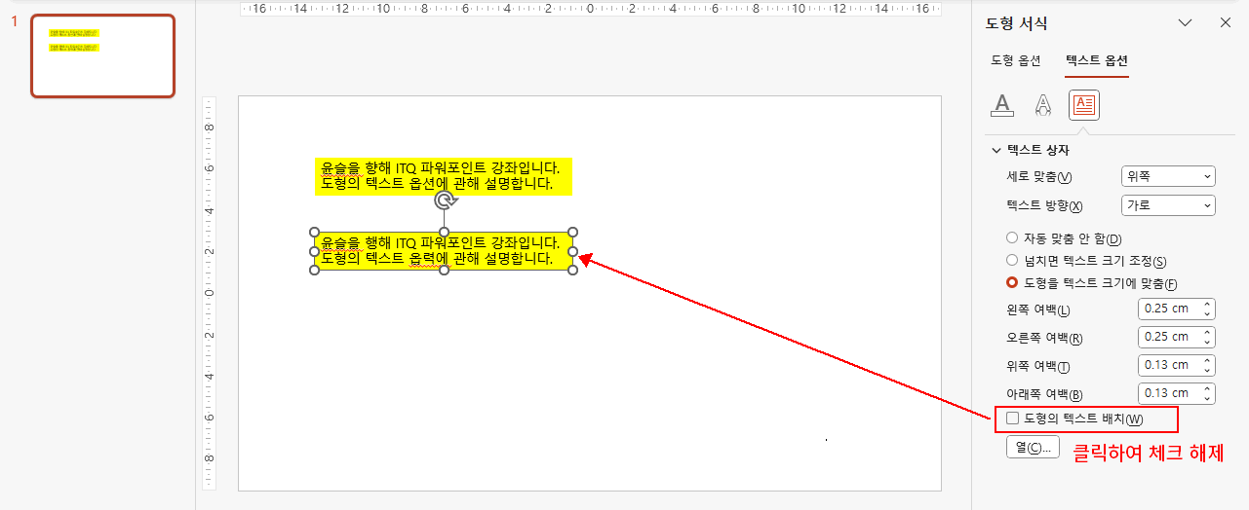Select the 자동 맞춤 안 함 radio button

tap(1012, 238)
